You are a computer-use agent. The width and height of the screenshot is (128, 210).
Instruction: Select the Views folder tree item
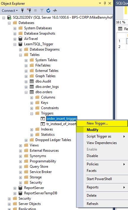(34, 145)
